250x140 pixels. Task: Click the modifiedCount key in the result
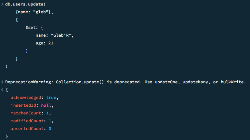tap(27, 121)
